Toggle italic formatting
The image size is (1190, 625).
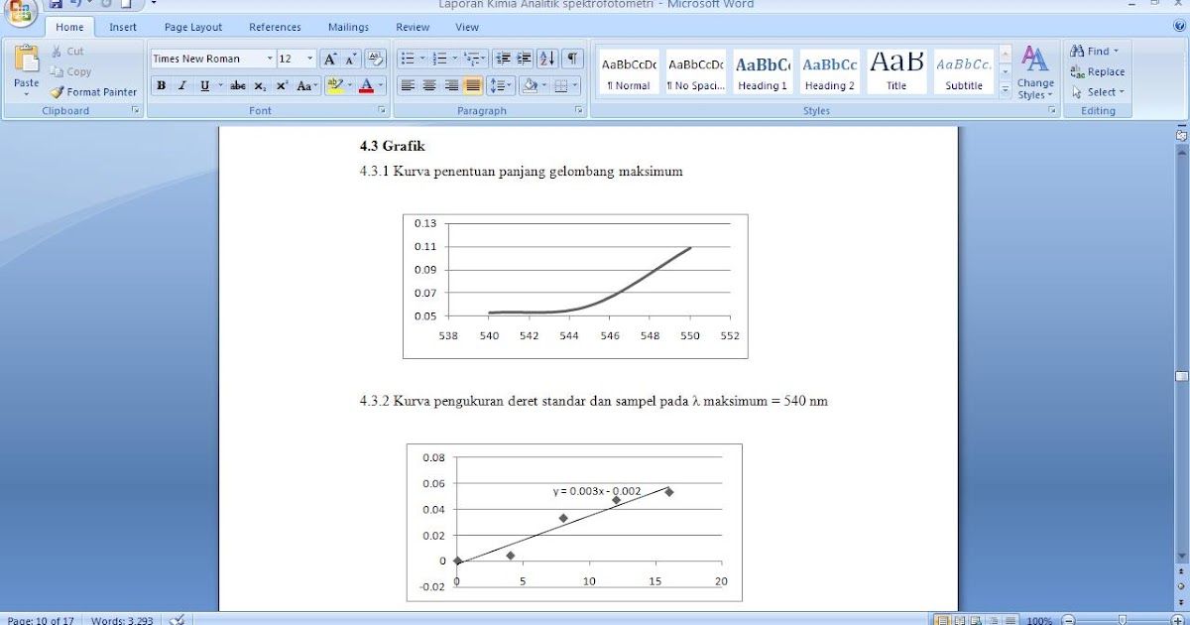[182, 86]
